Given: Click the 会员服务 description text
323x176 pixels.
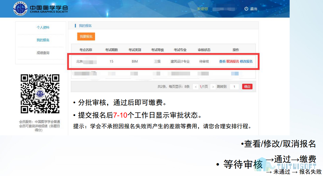Looking at the screenshot, I should [x=40, y=126].
